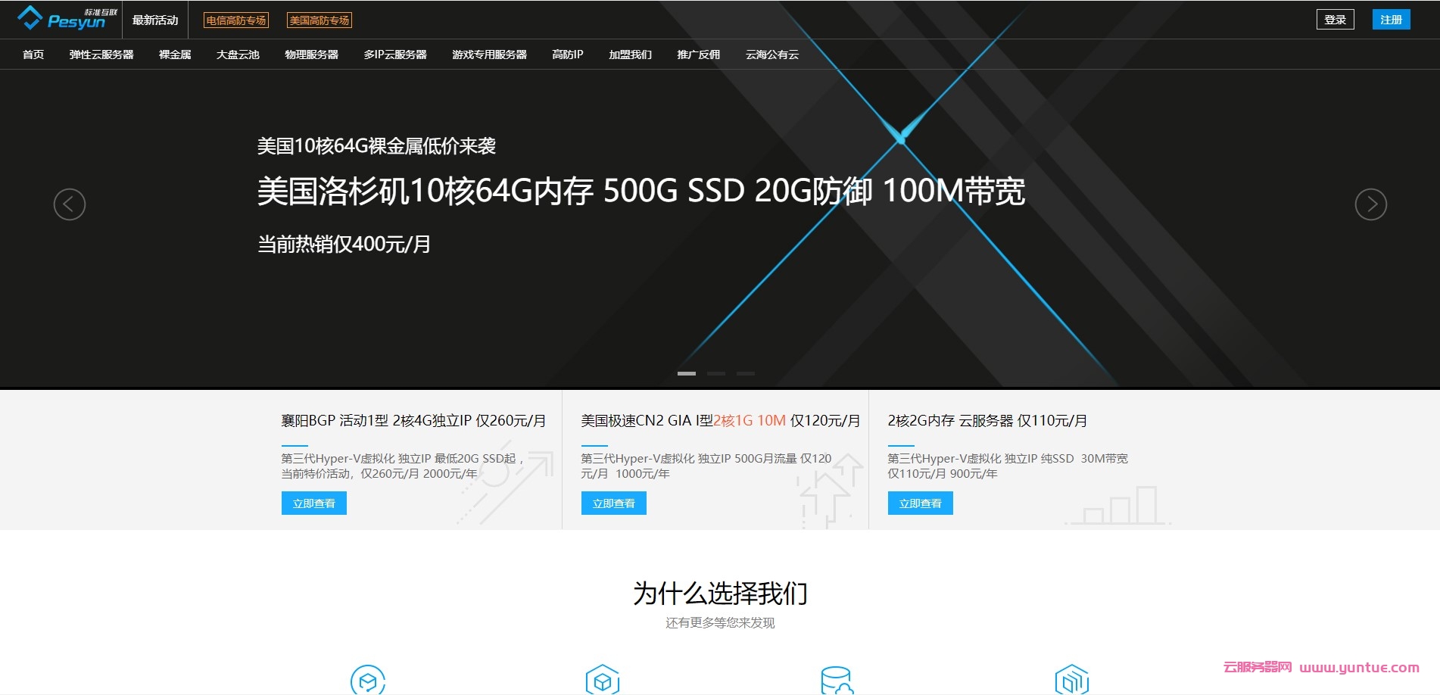Select the first carousel indicator dash

point(687,373)
